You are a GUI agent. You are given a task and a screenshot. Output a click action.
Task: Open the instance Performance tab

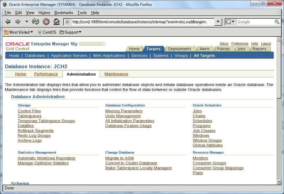[46, 74]
